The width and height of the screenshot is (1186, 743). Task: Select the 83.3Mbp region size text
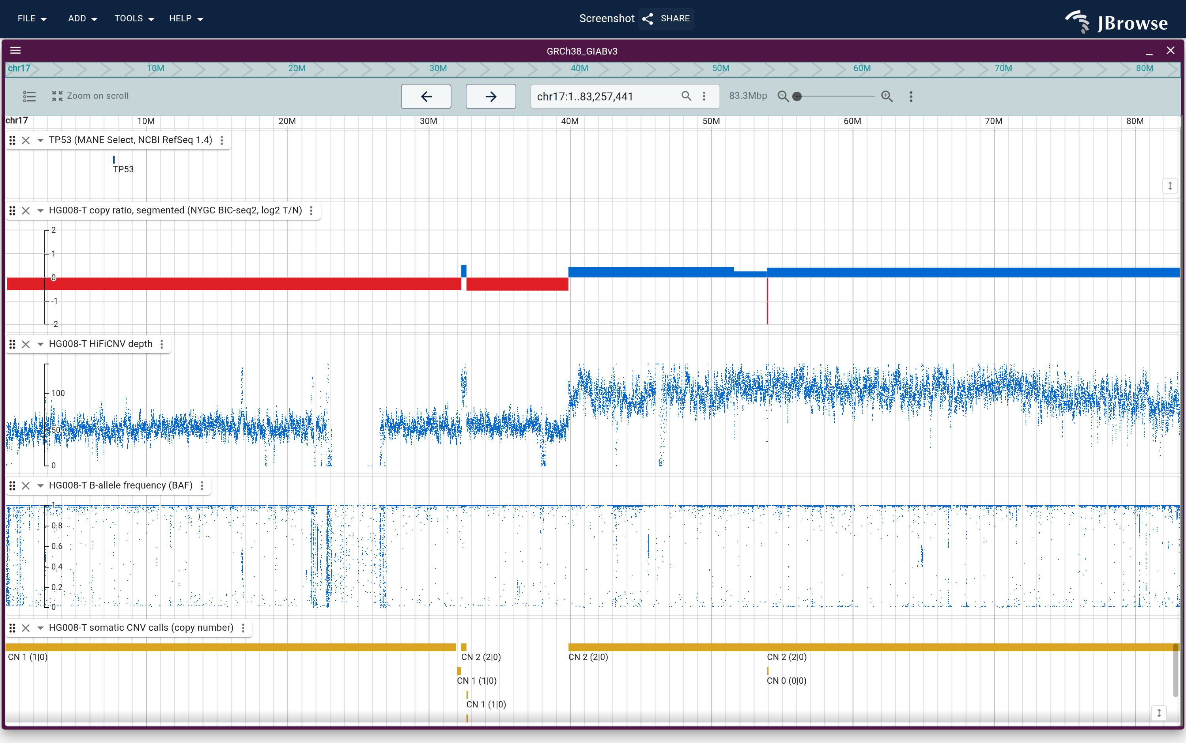point(748,96)
